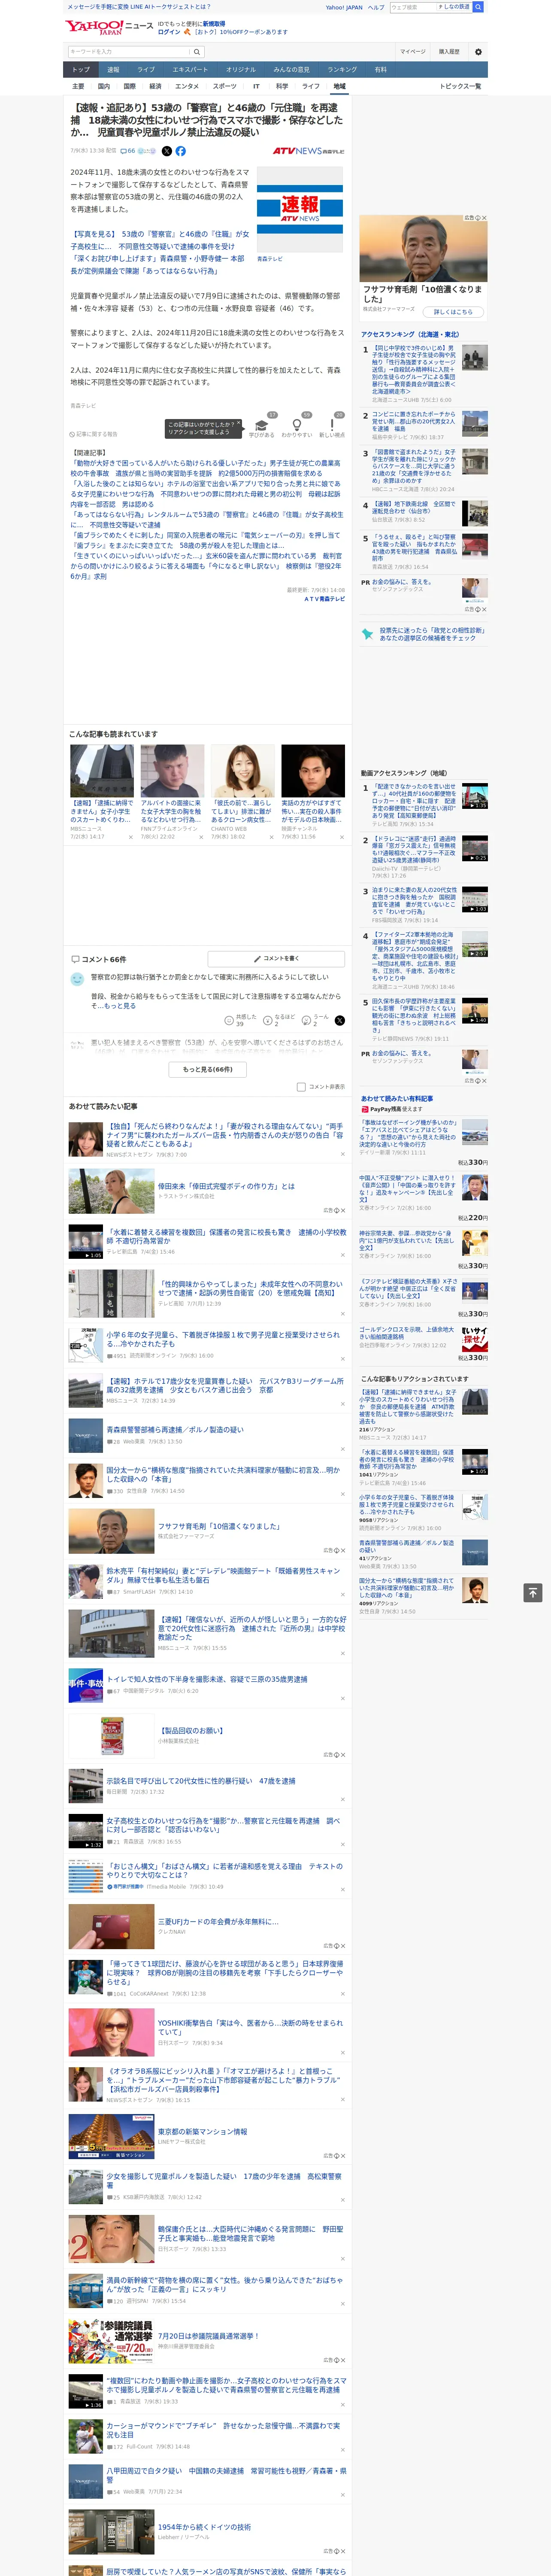
Task: Click the なるほど reaction on first comment
Action: (279, 1020)
